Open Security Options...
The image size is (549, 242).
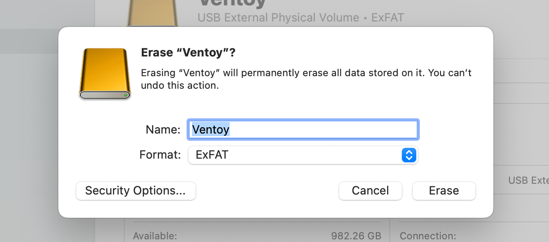coord(135,190)
